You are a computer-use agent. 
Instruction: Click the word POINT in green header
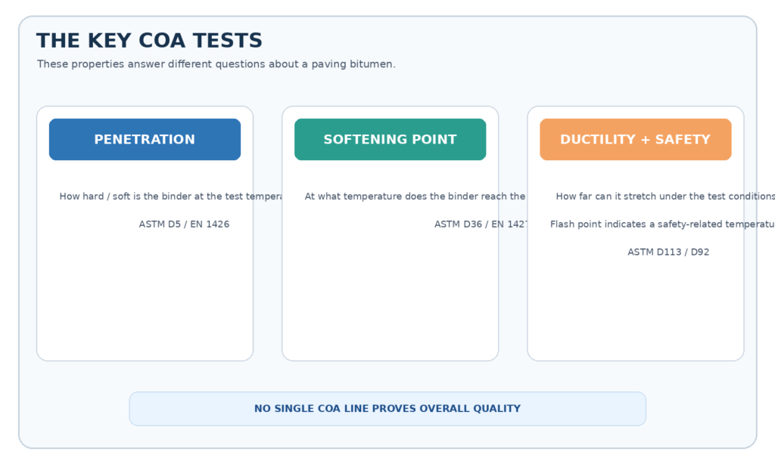pos(433,139)
